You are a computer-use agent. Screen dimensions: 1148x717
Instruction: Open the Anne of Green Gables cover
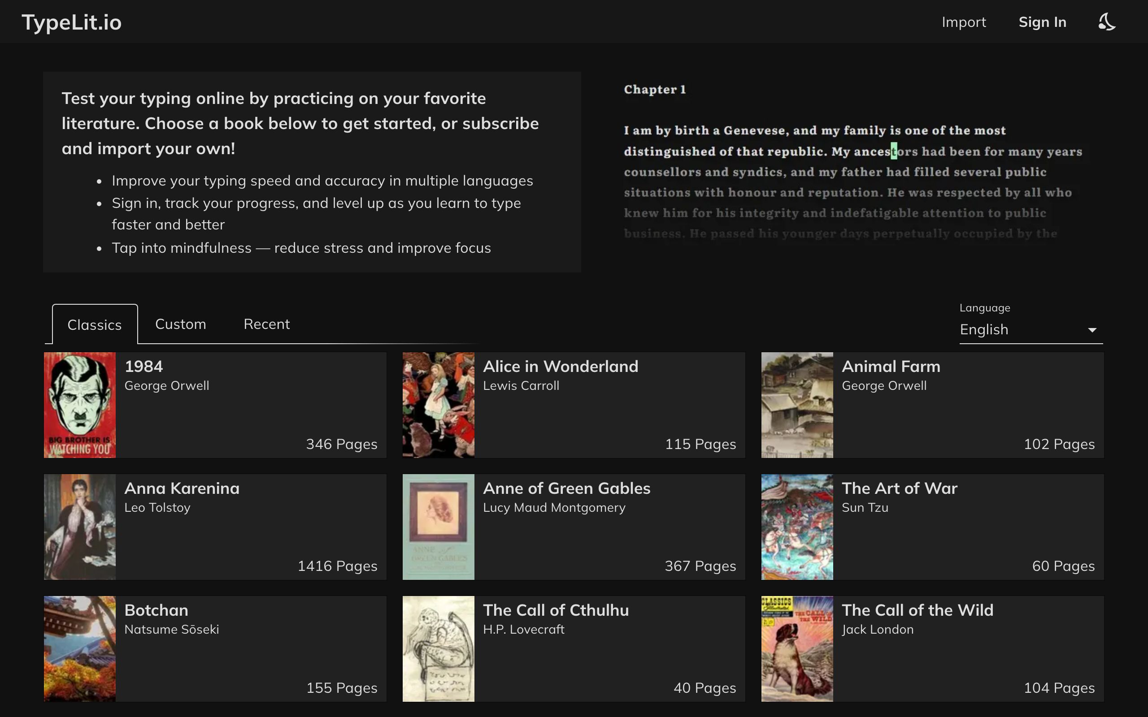(438, 527)
